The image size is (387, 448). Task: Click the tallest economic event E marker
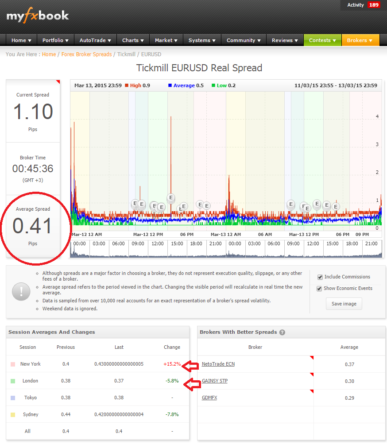(171, 197)
